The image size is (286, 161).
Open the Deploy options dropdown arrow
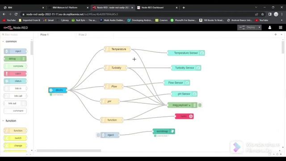pyautogui.click(x=259, y=27)
